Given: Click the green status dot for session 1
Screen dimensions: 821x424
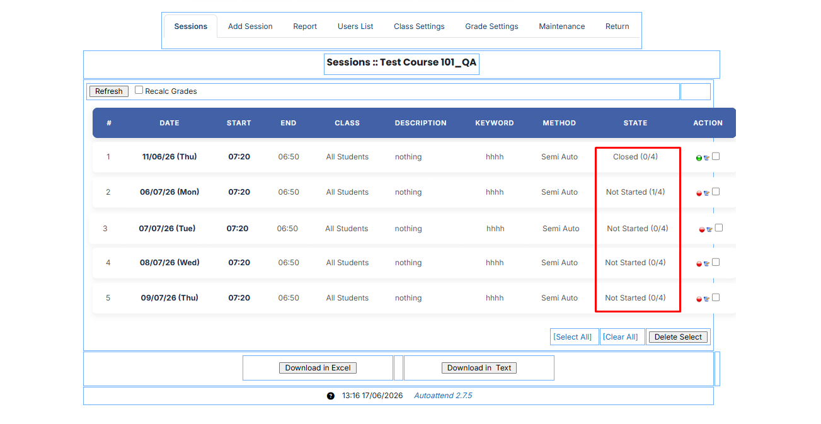Looking at the screenshot, I should click(x=699, y=158).
